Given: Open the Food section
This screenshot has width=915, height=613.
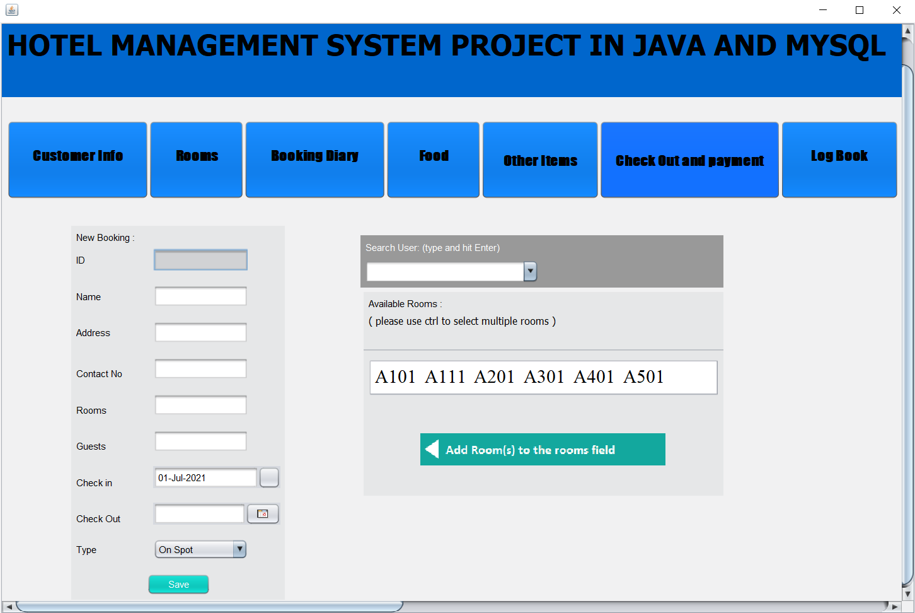Looking at the screenshot, I should click(433, 159).
